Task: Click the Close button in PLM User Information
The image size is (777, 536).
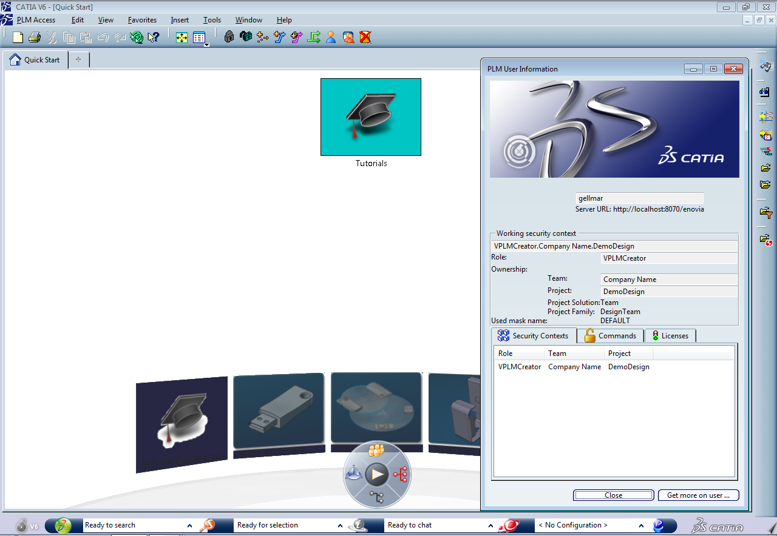Action: pyautogui.click(x=613, y=495)
